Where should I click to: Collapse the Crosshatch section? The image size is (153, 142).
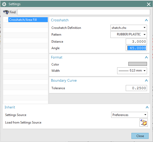coord(146,20)
